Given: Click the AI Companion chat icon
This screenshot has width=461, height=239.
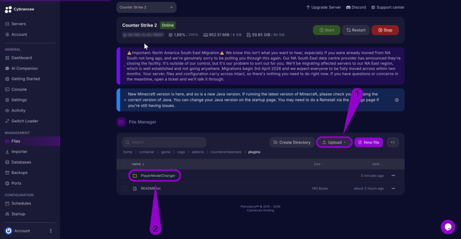Looking at the screenshot, I should [7, 68].
